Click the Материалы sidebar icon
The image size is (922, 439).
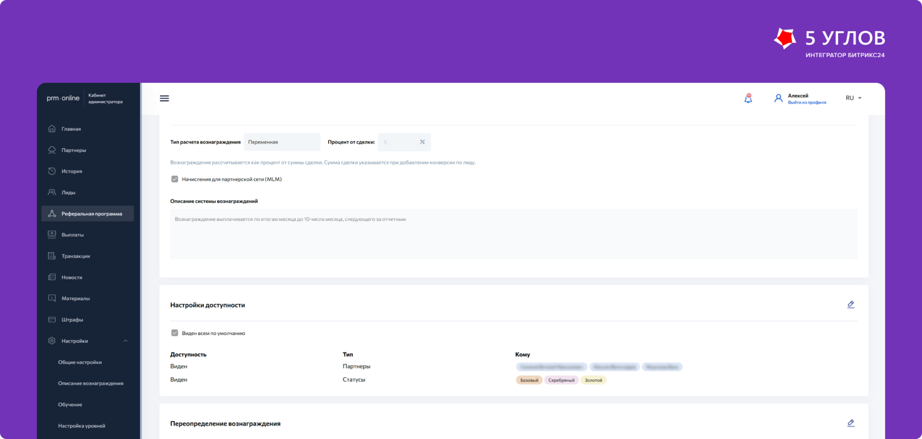(52, 298)
